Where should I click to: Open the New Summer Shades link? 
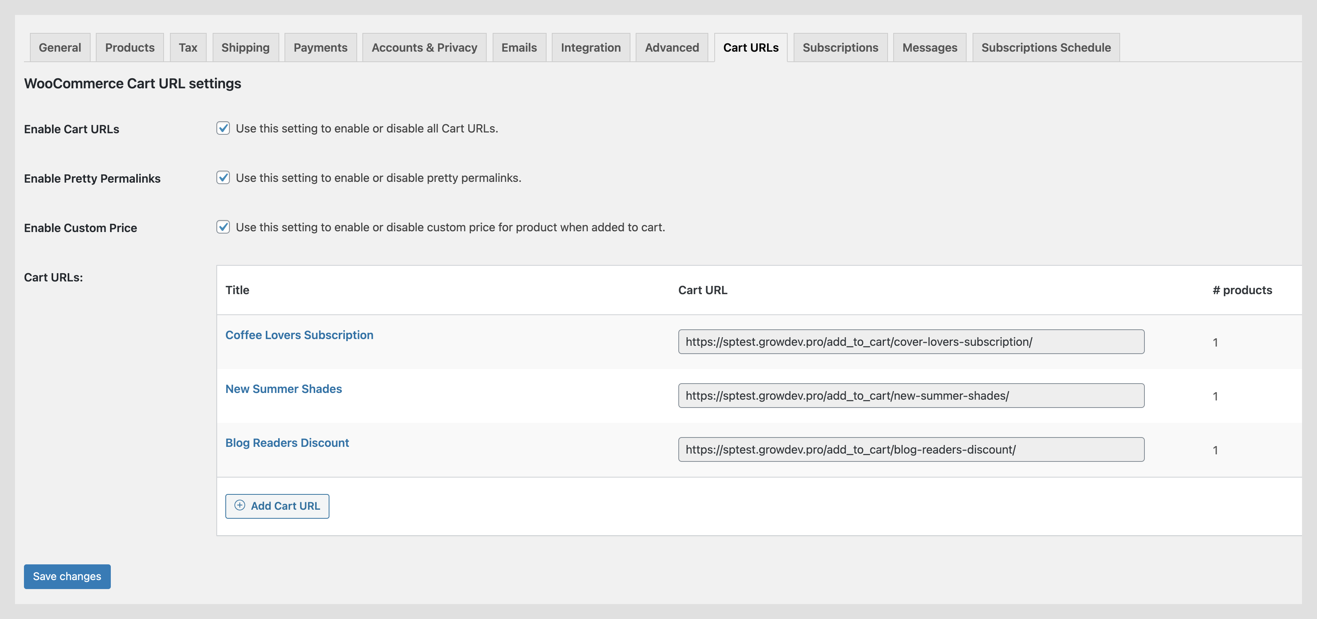(x=283, y=388)
